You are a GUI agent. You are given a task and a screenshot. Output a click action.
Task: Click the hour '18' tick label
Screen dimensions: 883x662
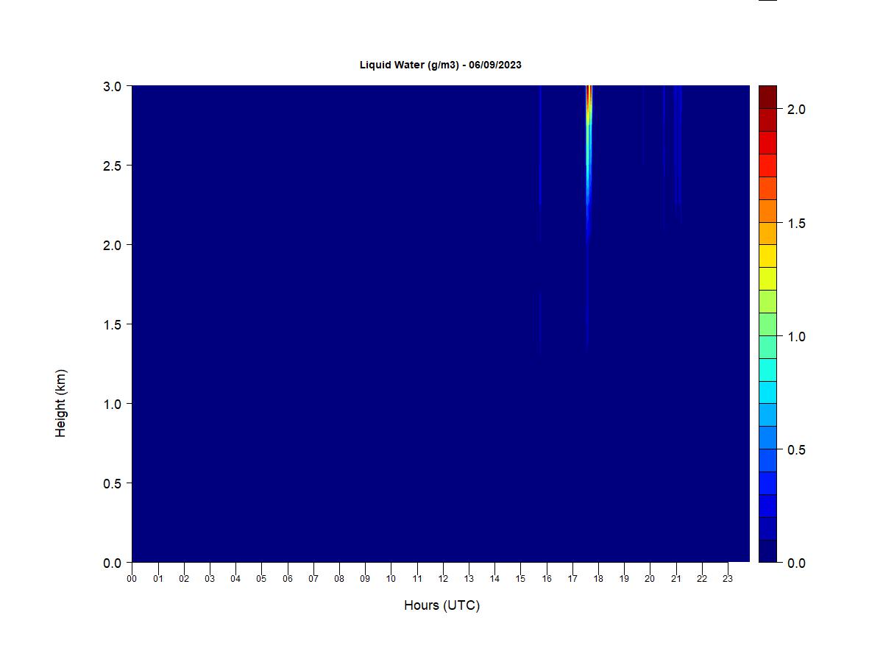[x=598, y=578]
